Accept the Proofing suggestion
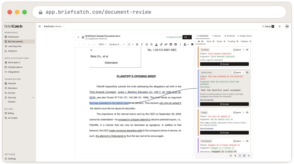Image resolution: width=294 pixels, height=164 pixels. 224,64
